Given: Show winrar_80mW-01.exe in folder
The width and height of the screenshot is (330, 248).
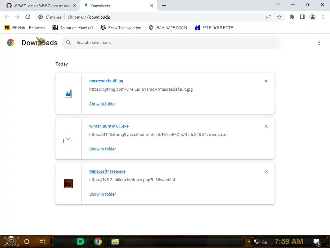Looking at the screenshot, I should [102, 149].
